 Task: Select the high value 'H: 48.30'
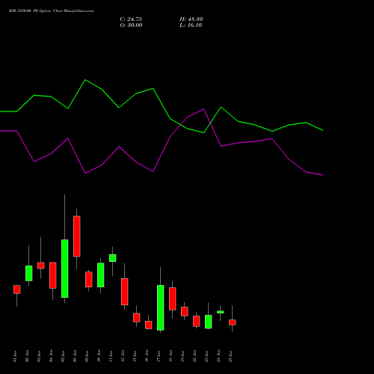pyautogui.click(x=191, y=19)
